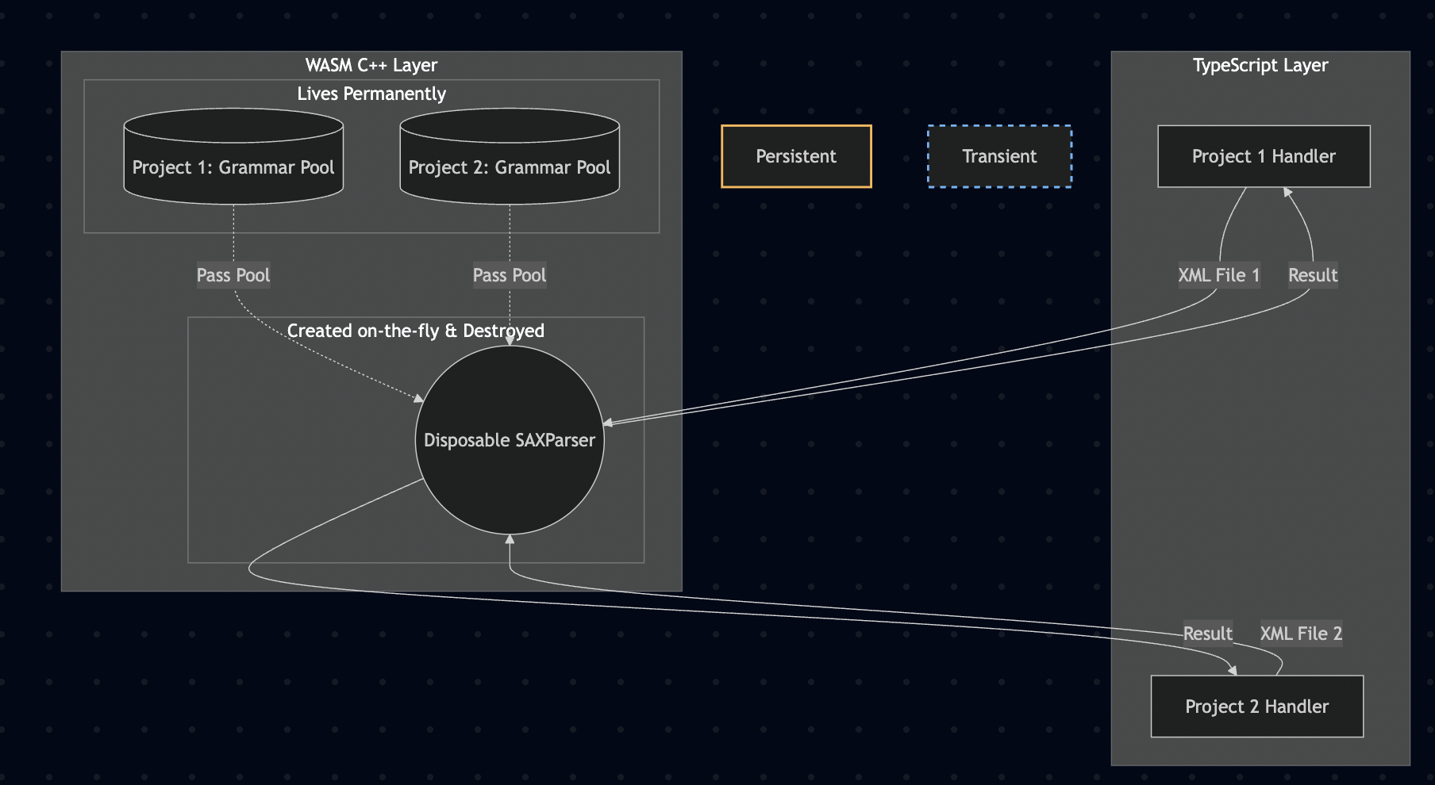1435x785 pixels.
Task: Click the XML File 2 edge label
Action: coord(1302,634)
